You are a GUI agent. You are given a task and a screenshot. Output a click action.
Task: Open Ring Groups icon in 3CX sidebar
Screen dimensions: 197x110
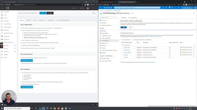coord(2,36)
